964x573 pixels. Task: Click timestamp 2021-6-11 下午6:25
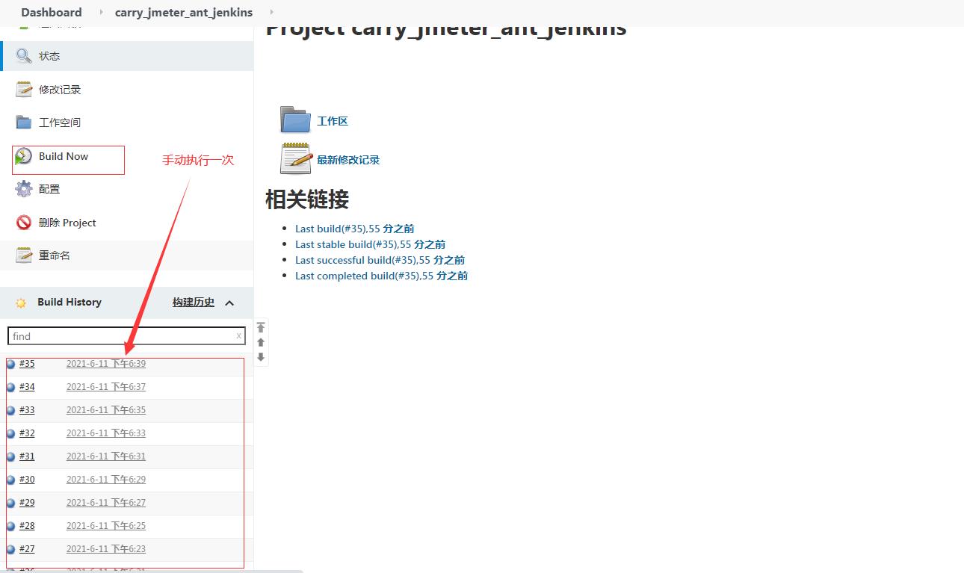click(106, 526)
